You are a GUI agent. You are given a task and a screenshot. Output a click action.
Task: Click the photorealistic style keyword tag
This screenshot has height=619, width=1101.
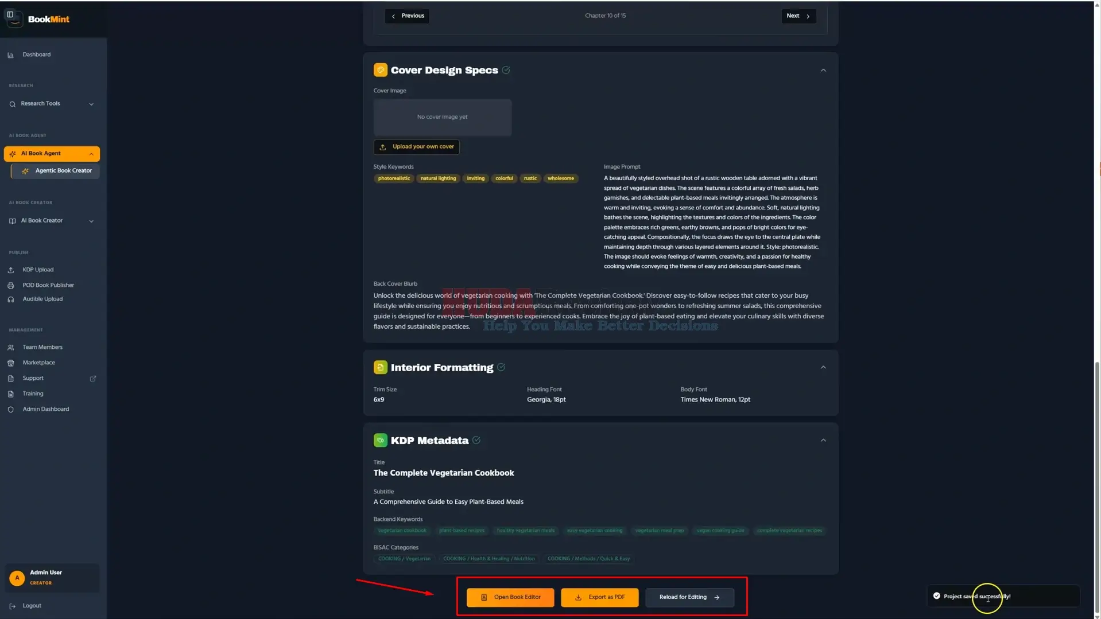394,178
